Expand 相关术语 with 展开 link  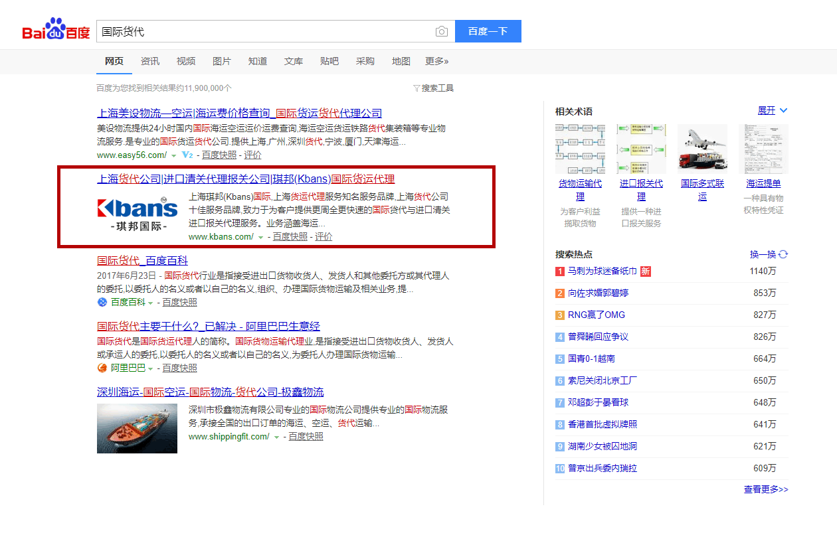pos(773,110)
